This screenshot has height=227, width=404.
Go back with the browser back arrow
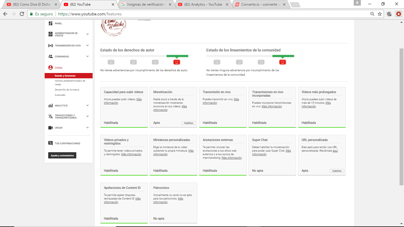pos(5,14)
